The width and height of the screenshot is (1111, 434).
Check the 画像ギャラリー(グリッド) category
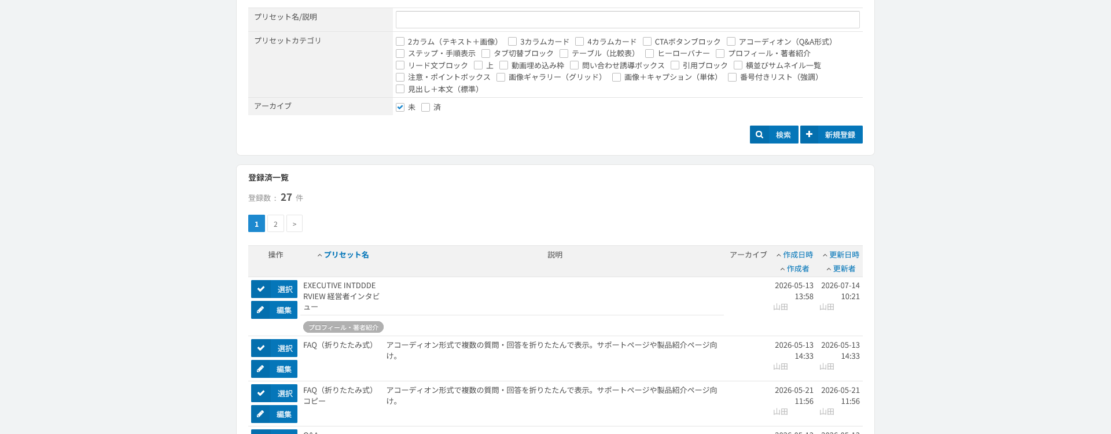[501, 77]
